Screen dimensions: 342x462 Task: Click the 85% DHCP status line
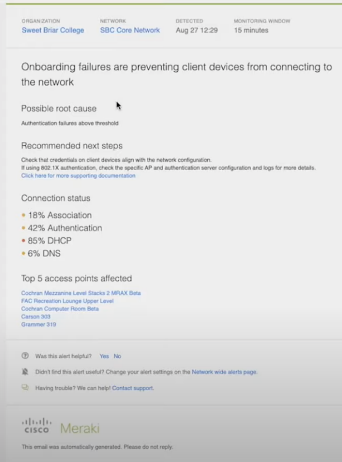[x=50, y=240]
